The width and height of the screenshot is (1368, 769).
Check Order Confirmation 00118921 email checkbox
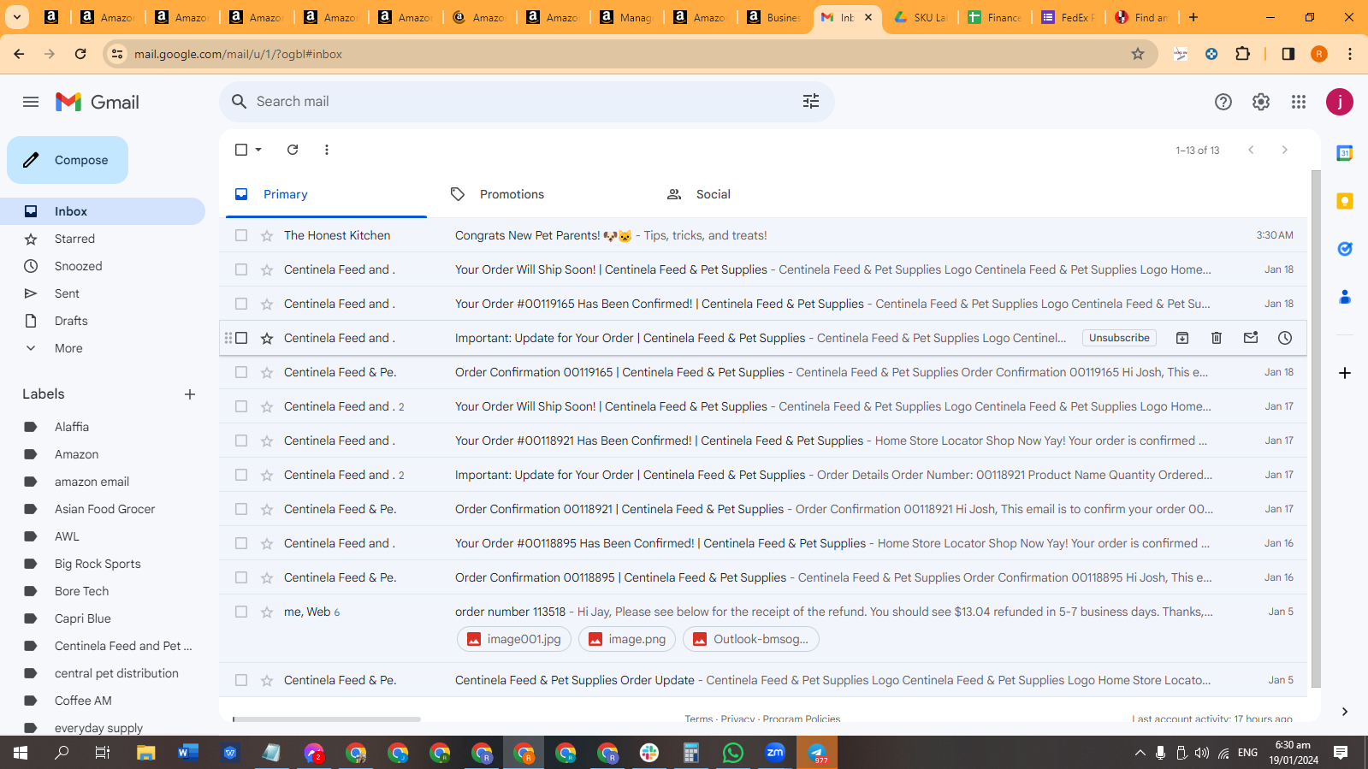[x=241, y=509]
